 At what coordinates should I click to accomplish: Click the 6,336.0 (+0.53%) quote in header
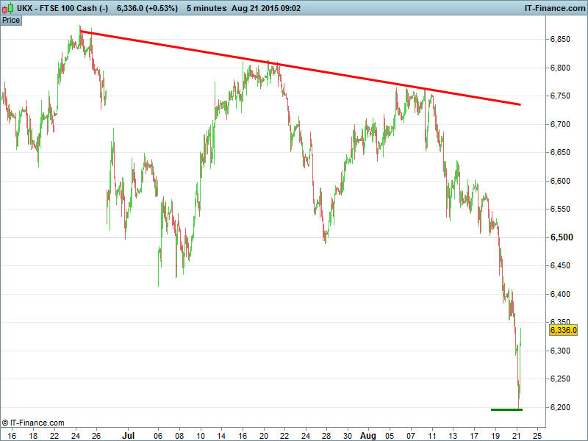(x=147, y=8)
